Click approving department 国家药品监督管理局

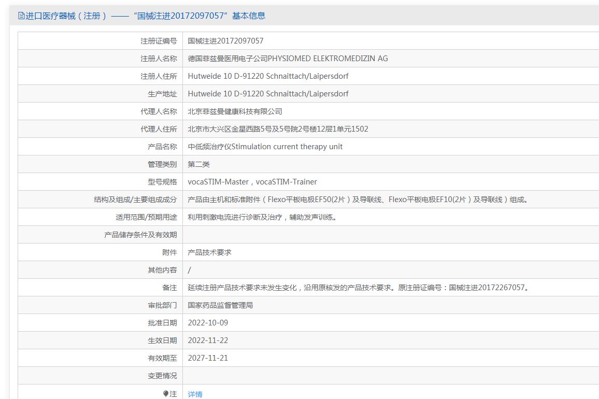pos(220,305)
